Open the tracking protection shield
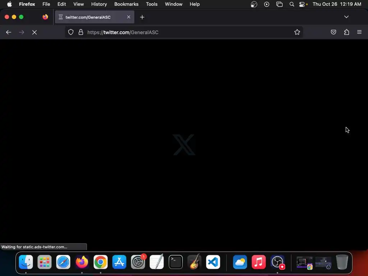This screenshot has height=276, width=368. (71, 32)
